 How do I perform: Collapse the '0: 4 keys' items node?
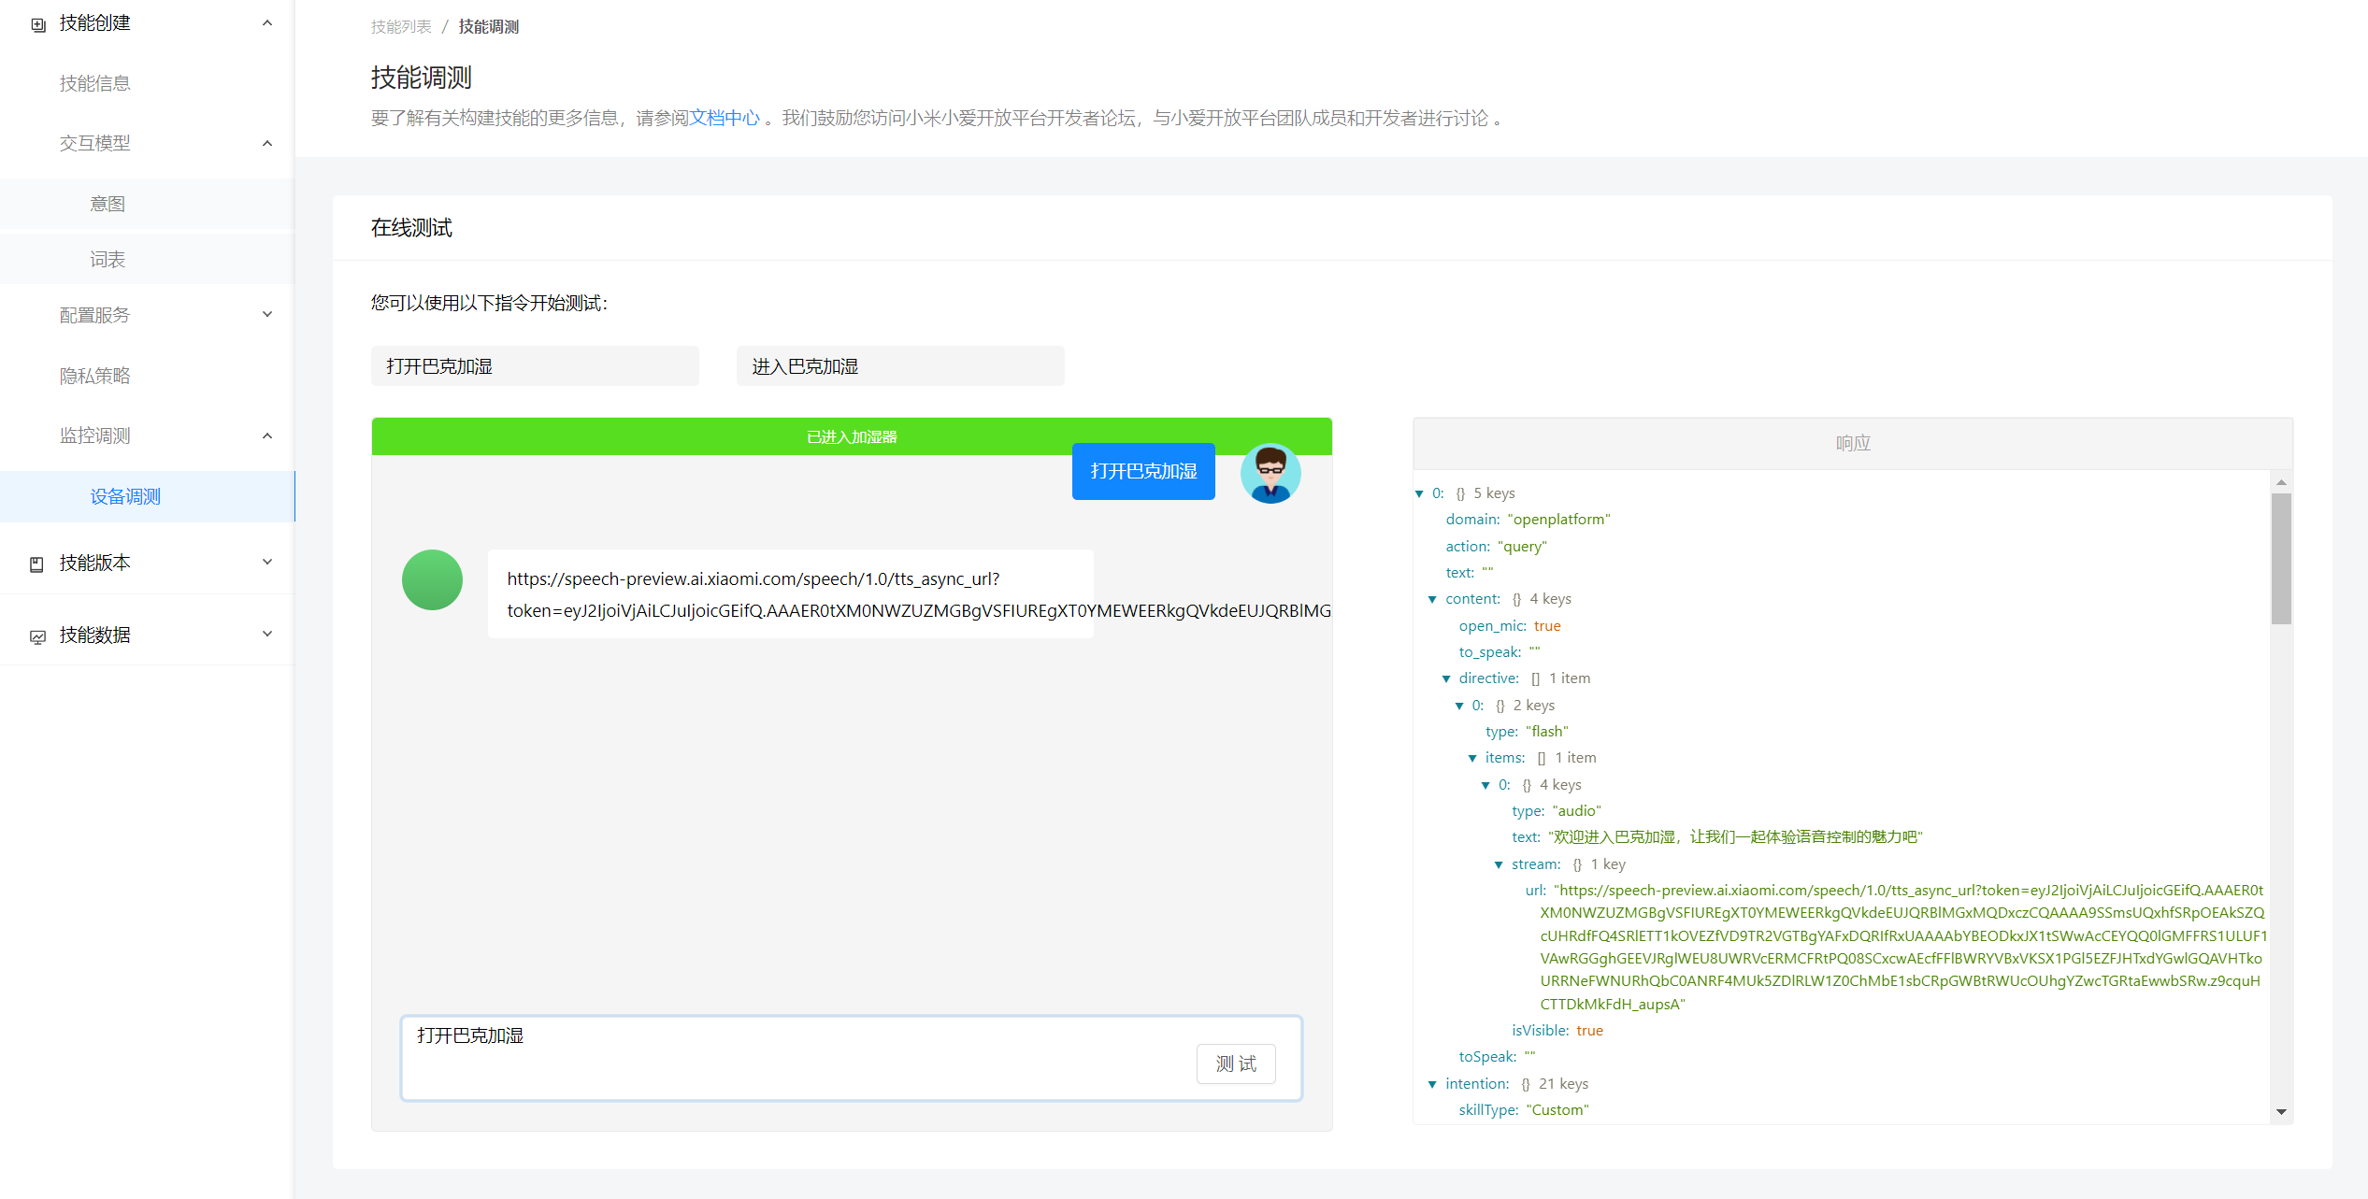pyautogui.click(x=1485, y=785)
